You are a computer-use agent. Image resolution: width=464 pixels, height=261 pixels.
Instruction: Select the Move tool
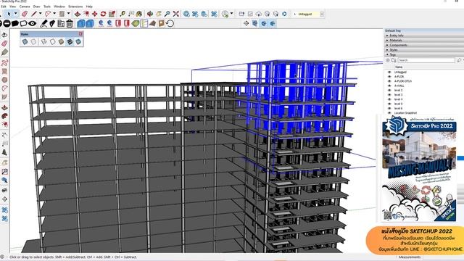point(95,14)
